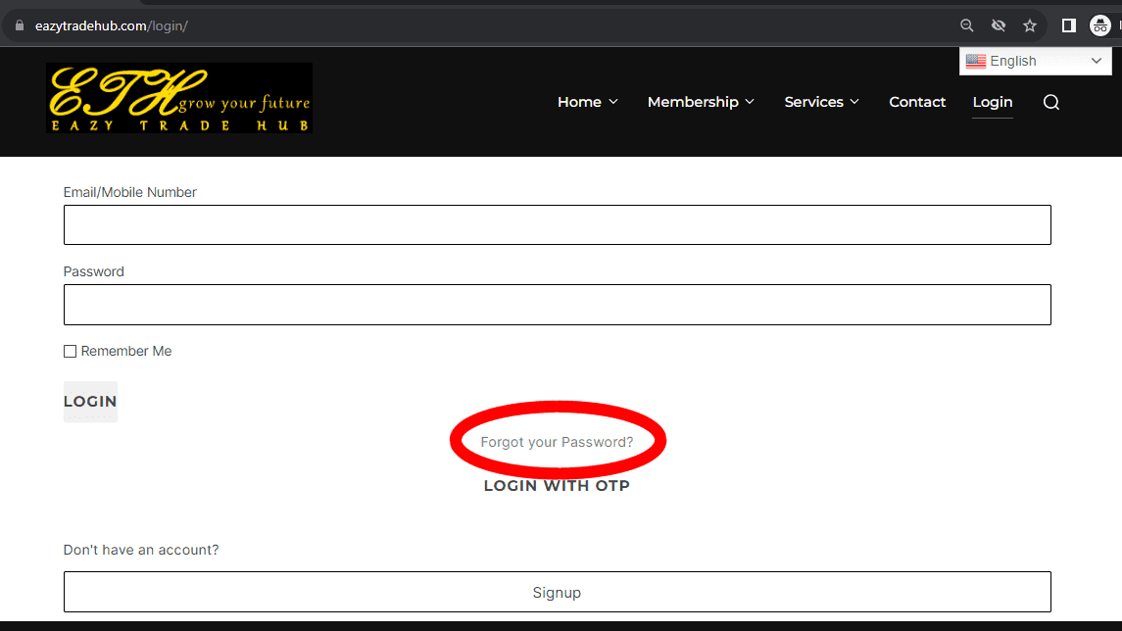Viewport: 1122px width, 631px height.
Task: Click the browser zoom magnifier icon
Action: tap(967, 25)
